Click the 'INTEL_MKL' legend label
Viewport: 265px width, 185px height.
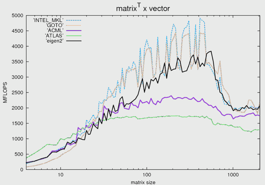click(48, 20)
